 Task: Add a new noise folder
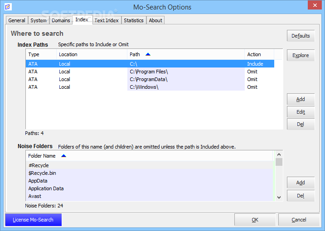pos(301,183)
